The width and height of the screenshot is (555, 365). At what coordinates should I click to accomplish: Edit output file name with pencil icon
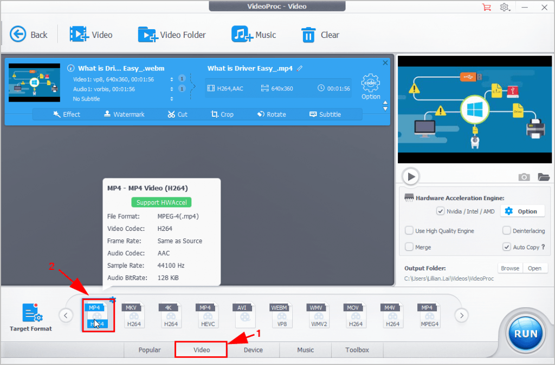[x=300, y=68]
